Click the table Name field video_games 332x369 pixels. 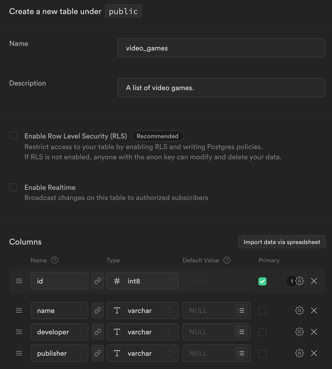coord(221,48)
